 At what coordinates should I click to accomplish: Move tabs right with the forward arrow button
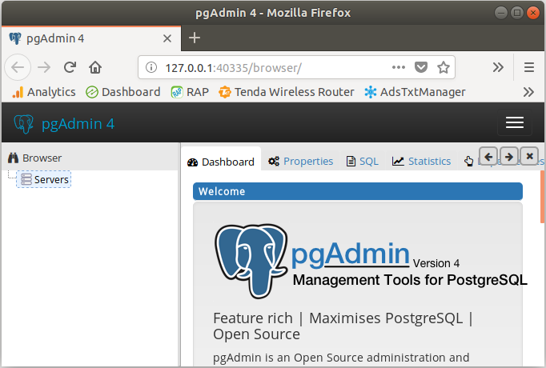(508, 157)
